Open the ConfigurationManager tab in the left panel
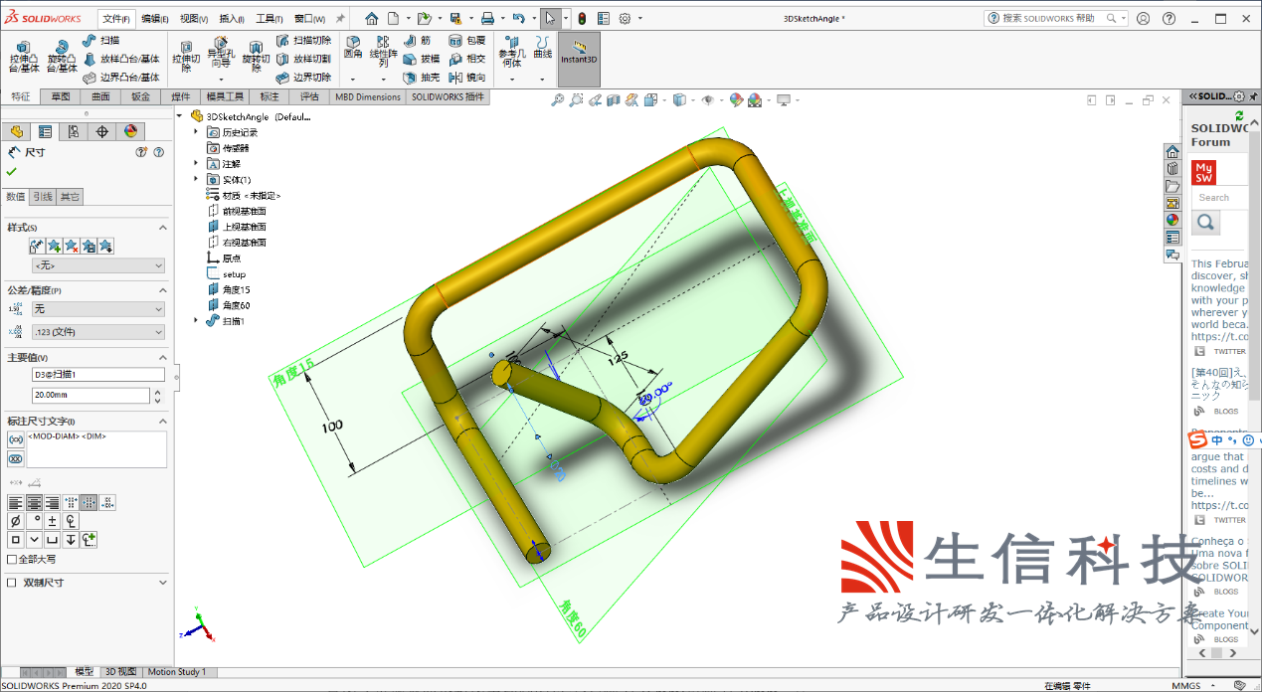Screen dimensions: 1262x692 pos(74,131)
